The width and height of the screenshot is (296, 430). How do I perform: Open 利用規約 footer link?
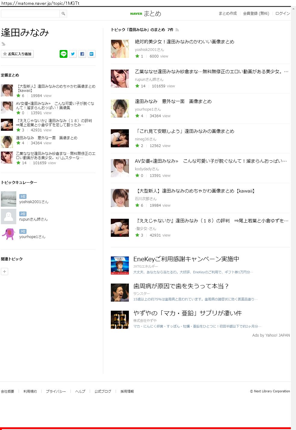(x=30, y=391)
